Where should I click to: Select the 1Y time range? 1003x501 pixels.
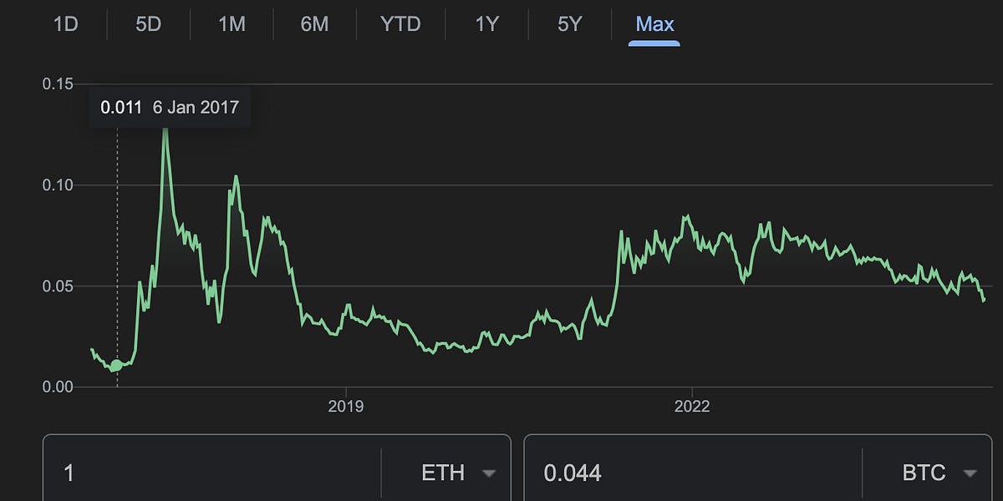coord(486,24)
